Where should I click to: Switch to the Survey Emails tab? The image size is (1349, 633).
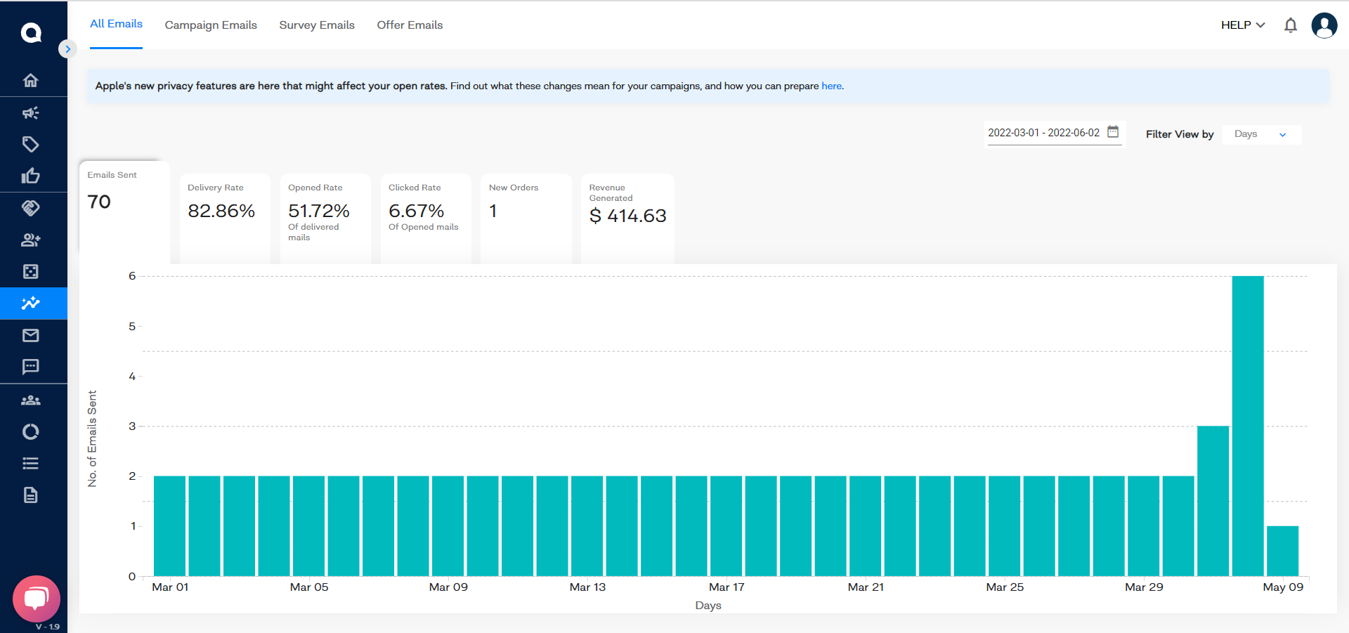317,25
